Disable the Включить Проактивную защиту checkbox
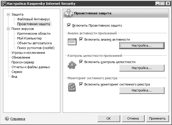The image size is (172, 125). [x=69, y=25]
